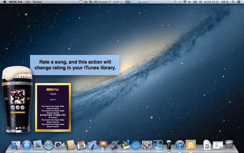Launch iTunes from the dock
The width and height of the screenshot is (244, 153).
[180, 145]
